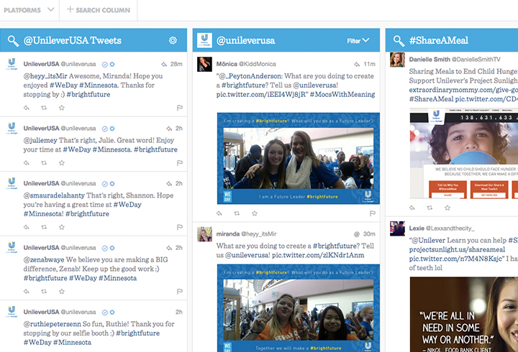Image resolution: width=518 pixels, height=352 pixels.
Task: View Mónica's Future Leader brightfuture photo
Action: coord(299,158)
